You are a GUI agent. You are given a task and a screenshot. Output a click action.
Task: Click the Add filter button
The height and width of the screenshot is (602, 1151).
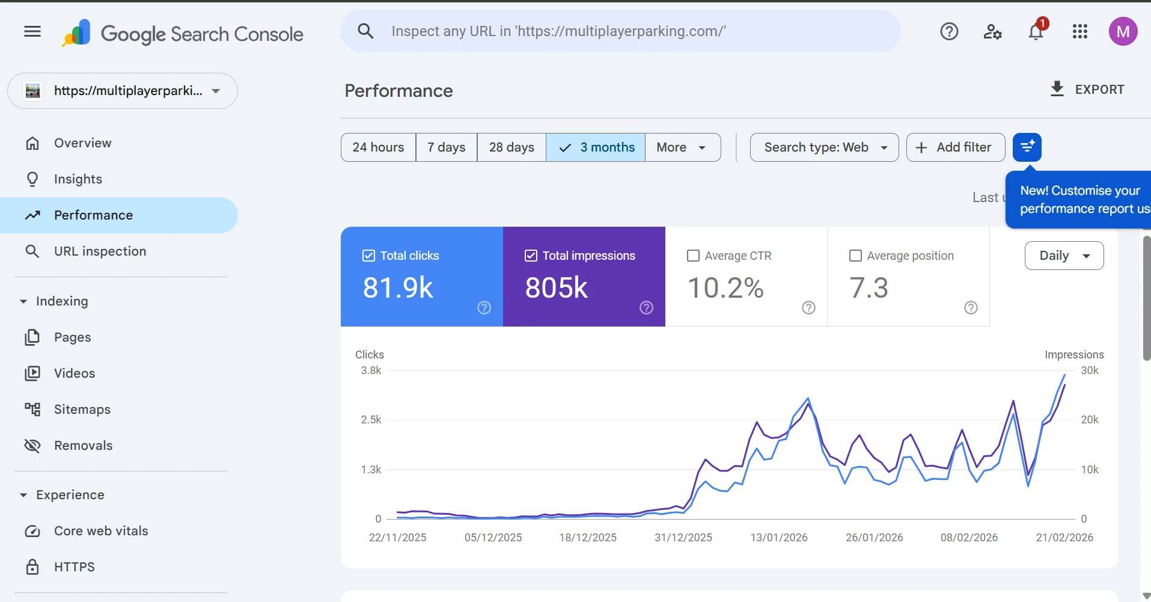coord(955,147)
